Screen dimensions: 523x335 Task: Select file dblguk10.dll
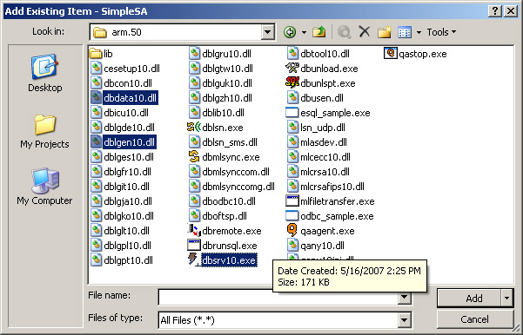[x=220, y=83]
